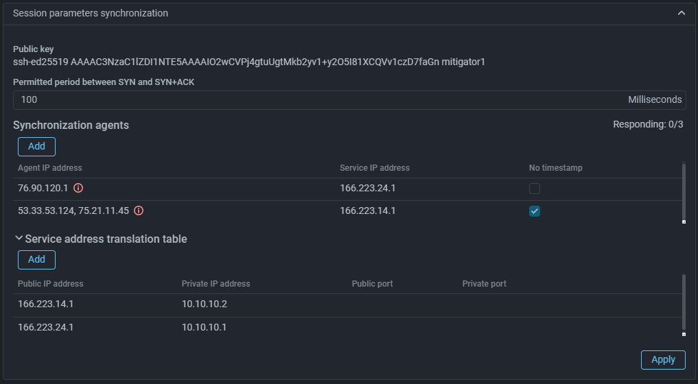
Task: Uncheck No timestamp for service 166.223.14.1
Action: pyautogui.click(x=535, y=211)
